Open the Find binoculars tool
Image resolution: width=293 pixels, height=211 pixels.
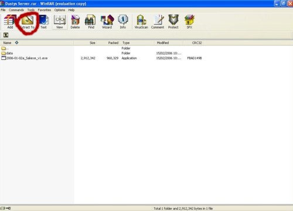pos(91,22)
